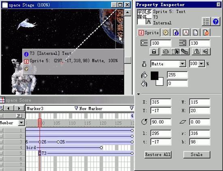Viewport: 223px width, 171px height.
Task: Edit the Y position field
Action: click(161, 110)
